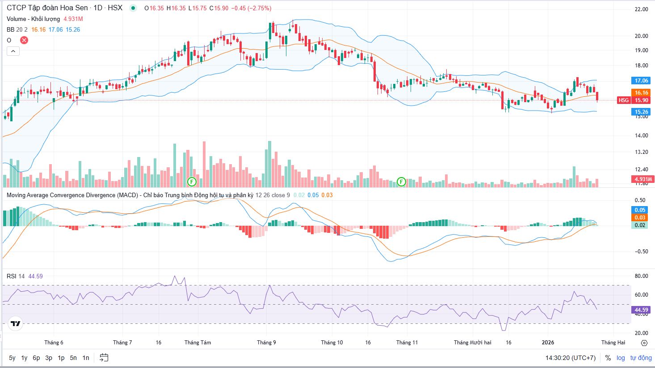Click the F marker near Tháng Tám
Viewport: 655px width, 368px height.
point(192,182)
